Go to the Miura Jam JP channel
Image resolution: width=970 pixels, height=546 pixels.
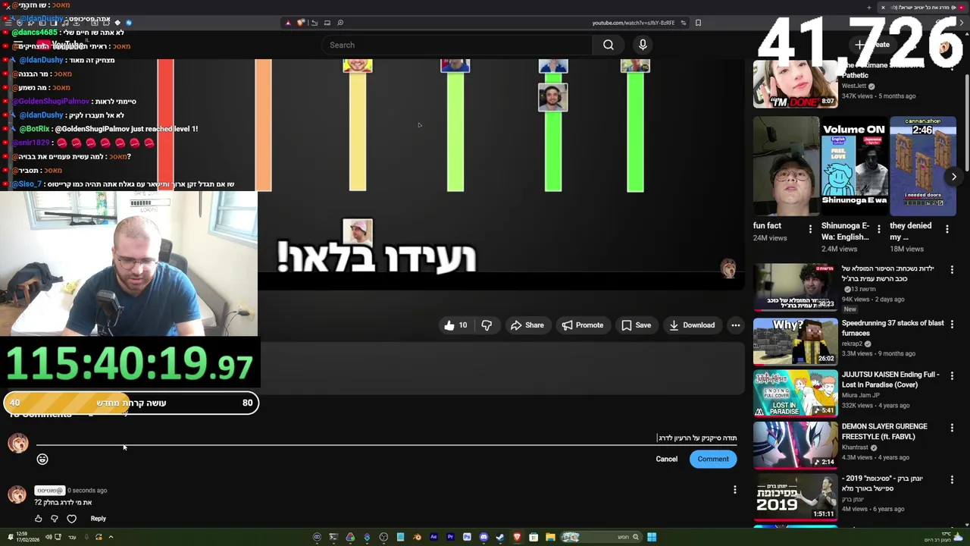(861, 395)
